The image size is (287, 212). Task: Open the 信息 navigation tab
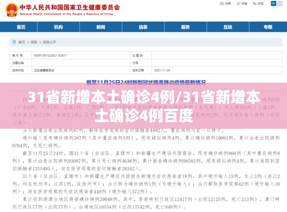pos(143,27)
